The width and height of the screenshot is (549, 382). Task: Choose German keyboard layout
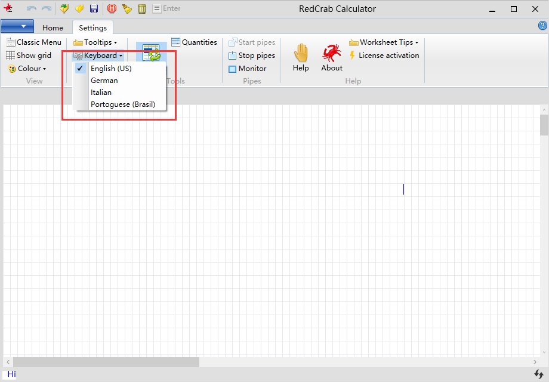point(119,80)
